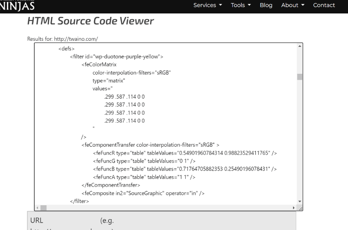Click the scroll left arrow of code box
The width and height of the screenshot is (348, 230).
tap(37, 207)
